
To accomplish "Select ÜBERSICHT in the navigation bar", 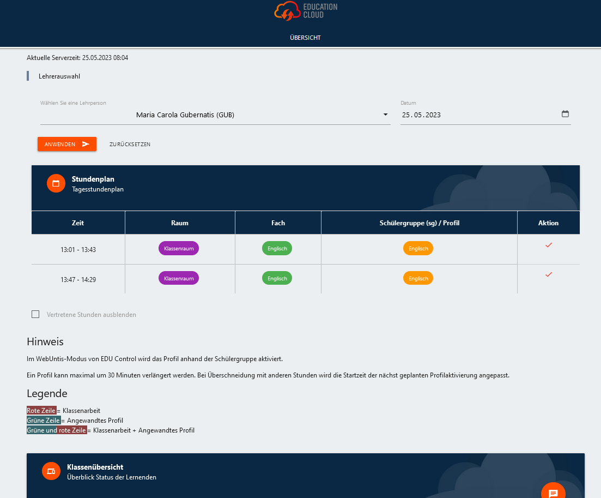I will [305, 38].
